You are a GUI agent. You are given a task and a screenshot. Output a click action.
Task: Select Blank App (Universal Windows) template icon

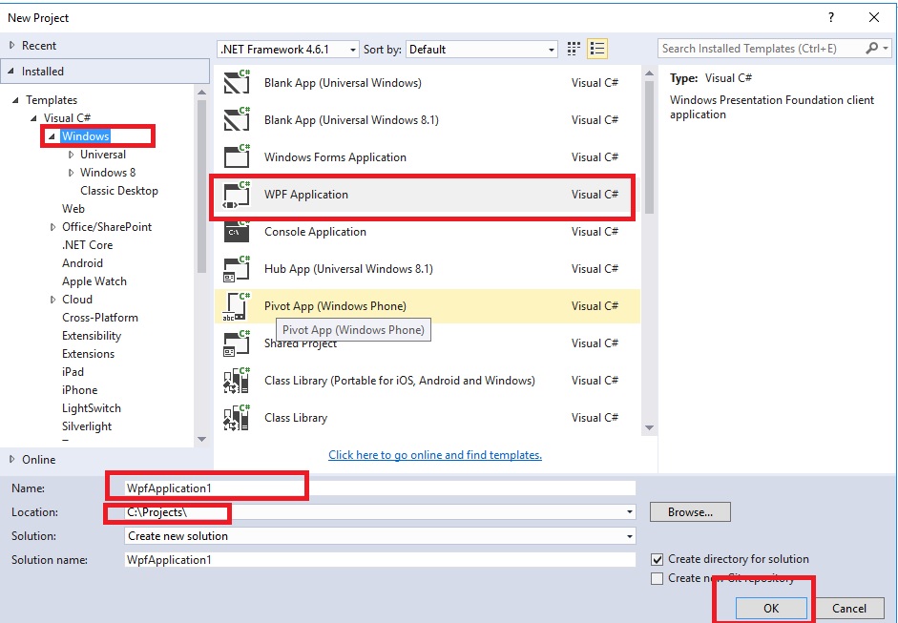(237, 82)
